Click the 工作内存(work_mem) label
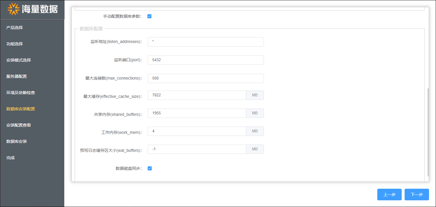The width and height of the screenshot is (436, 207). (x=121, y=132)
